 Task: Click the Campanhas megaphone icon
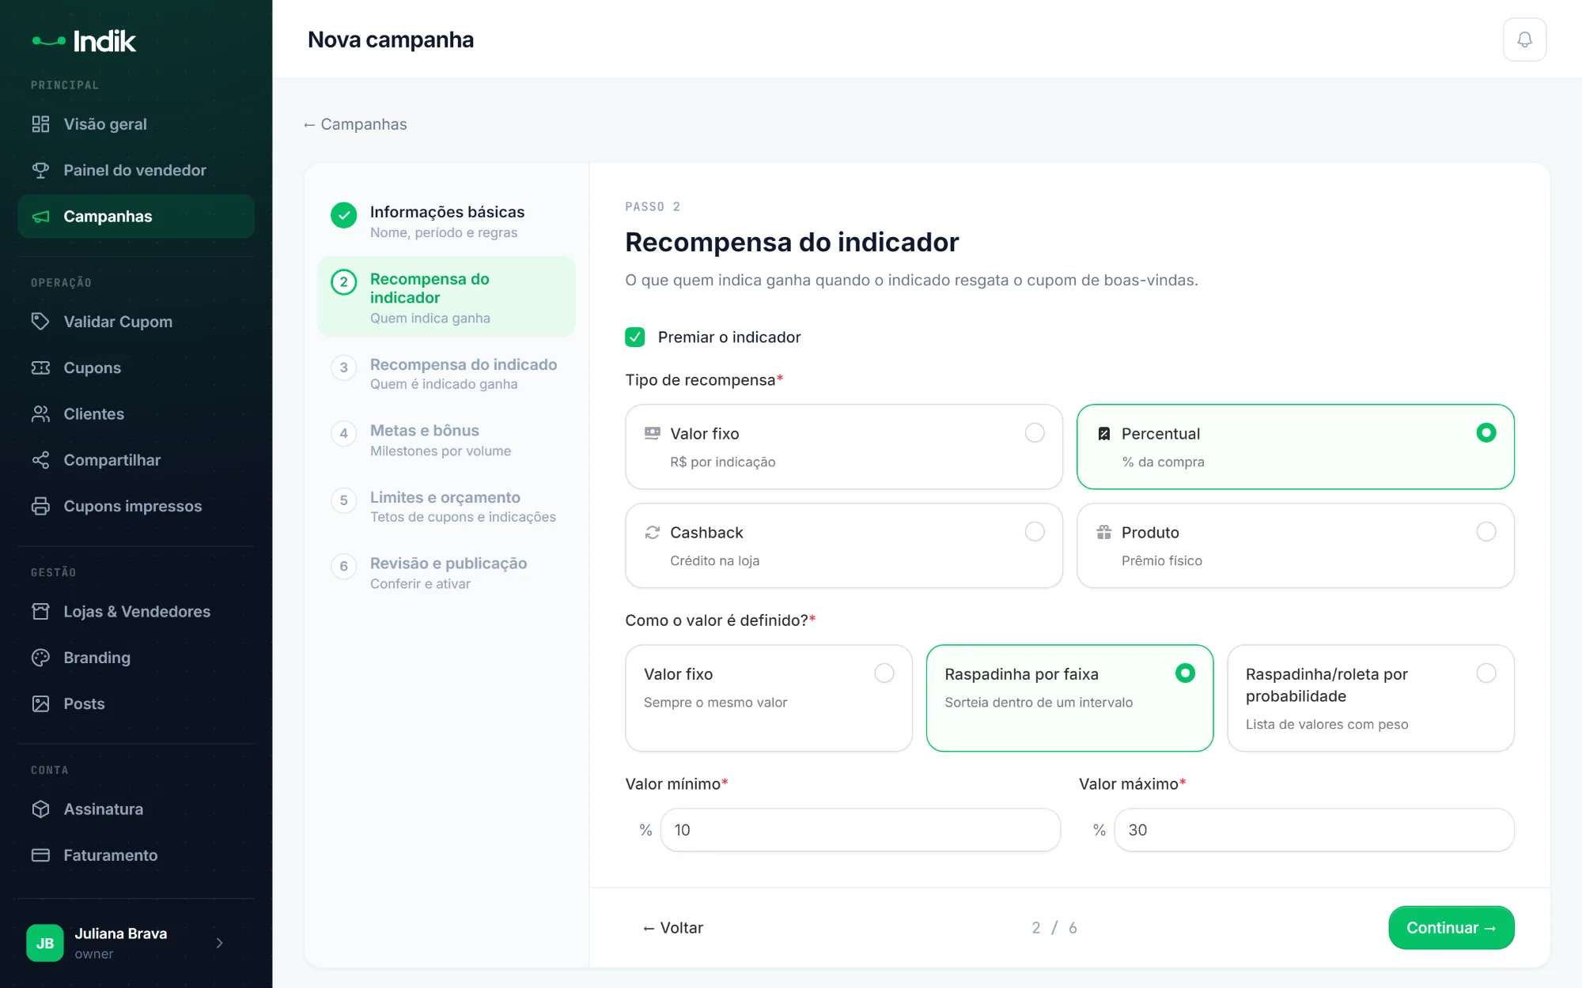[x=40, y=217]
